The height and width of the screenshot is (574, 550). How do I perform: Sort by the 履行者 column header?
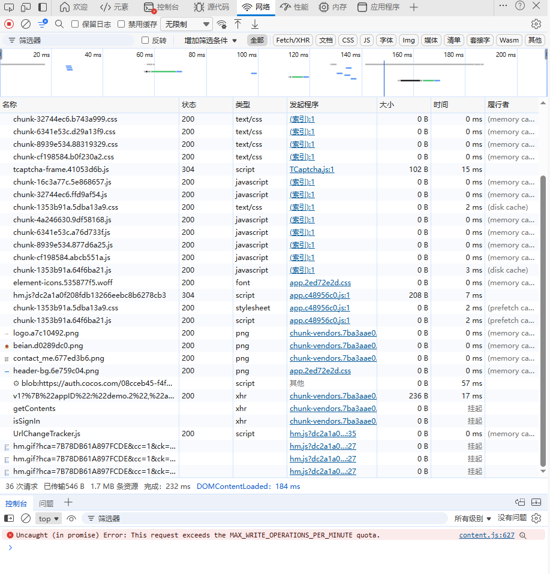pyautogui.click(x=512, y=105)
